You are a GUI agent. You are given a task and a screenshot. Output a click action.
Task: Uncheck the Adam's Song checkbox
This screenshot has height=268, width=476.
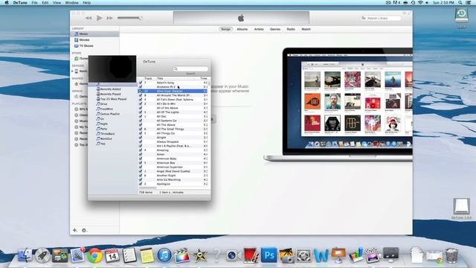141,83
